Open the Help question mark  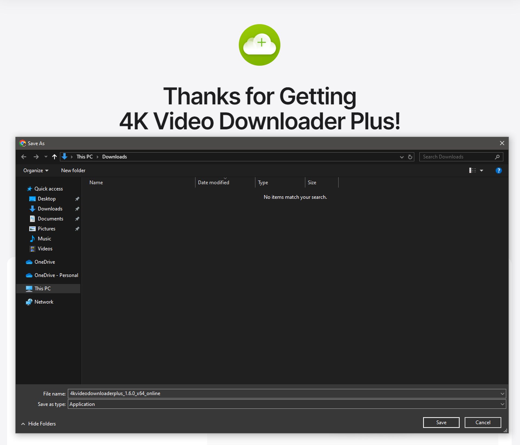[499, 171]
